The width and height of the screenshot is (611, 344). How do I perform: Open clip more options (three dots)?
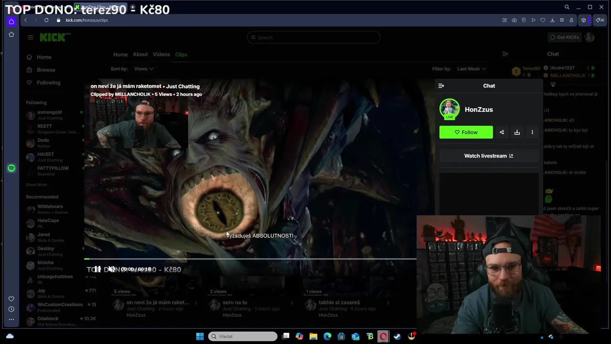tap(532, 132)
